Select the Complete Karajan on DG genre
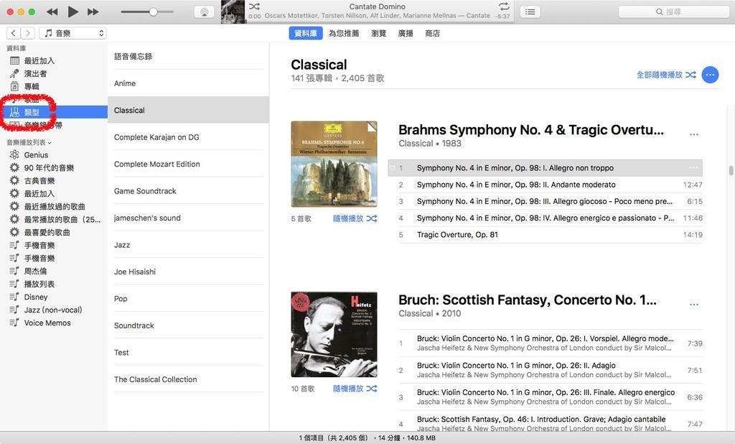Screen dimensions: 735x444 tap(189, 137)
